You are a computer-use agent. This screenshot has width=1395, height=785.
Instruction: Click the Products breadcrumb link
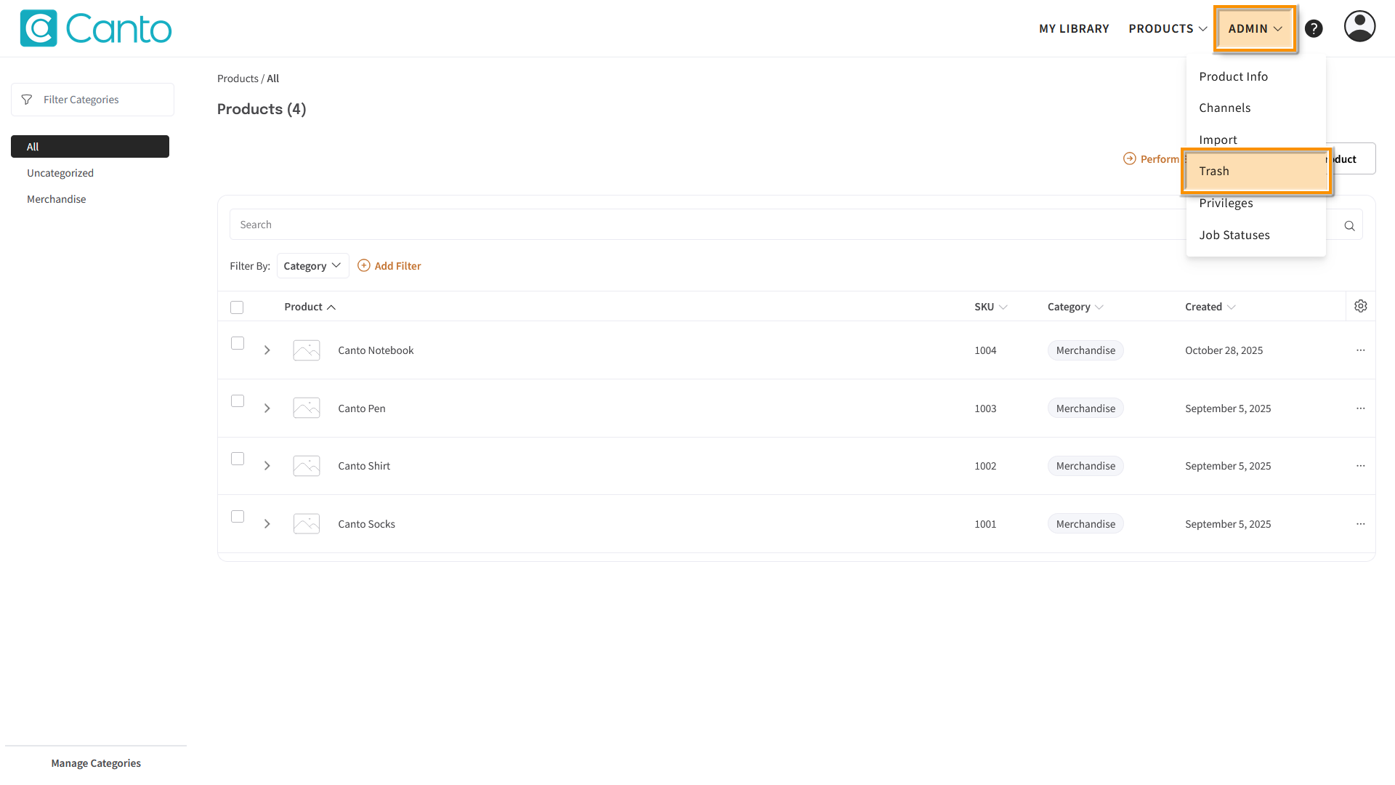click(x=238, y=78)
